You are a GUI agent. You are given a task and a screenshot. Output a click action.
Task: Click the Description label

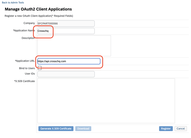(x=28, y=38)
